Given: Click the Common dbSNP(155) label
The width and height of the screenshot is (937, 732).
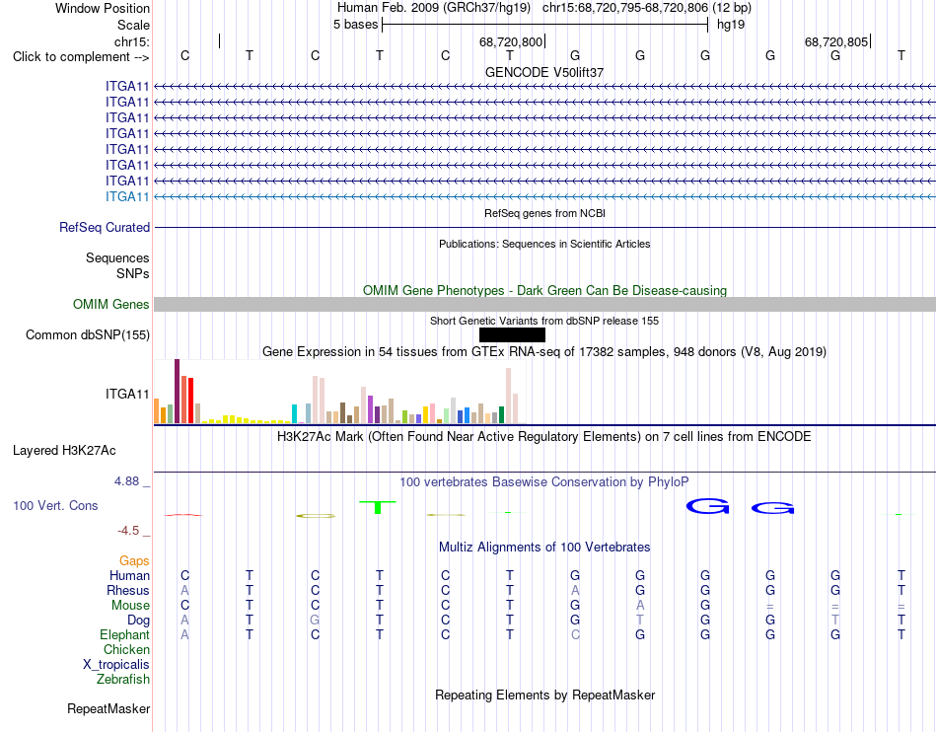Looking at the screenshot, I should [x=88, y=335].
